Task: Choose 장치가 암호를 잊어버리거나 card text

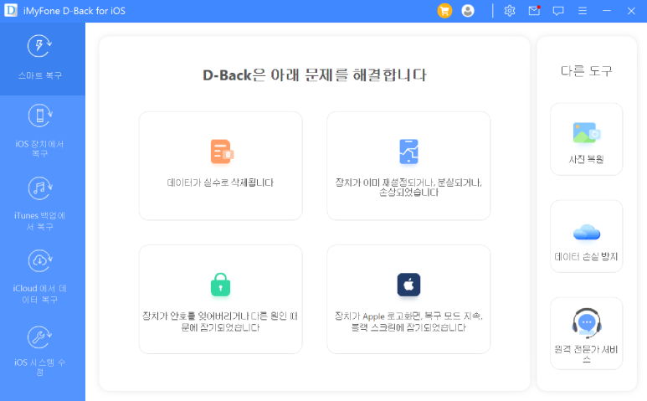Action: pos(220,321)
